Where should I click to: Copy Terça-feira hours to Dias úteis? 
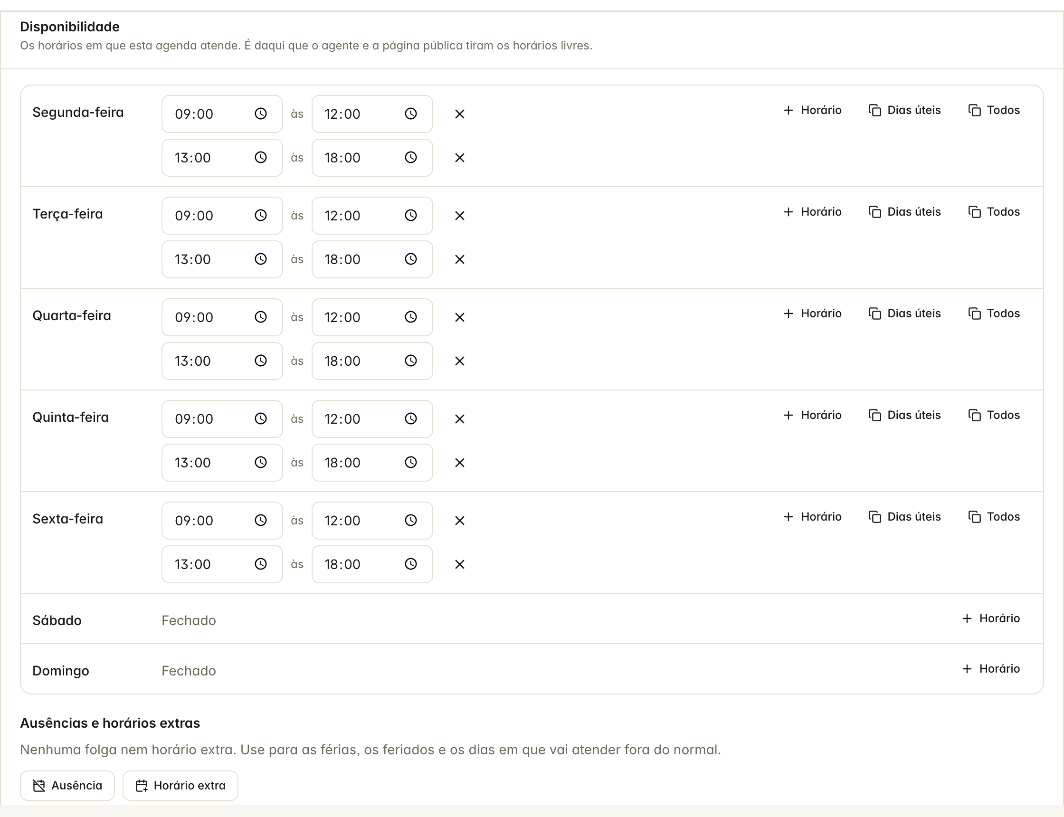[x=904, y=212]
